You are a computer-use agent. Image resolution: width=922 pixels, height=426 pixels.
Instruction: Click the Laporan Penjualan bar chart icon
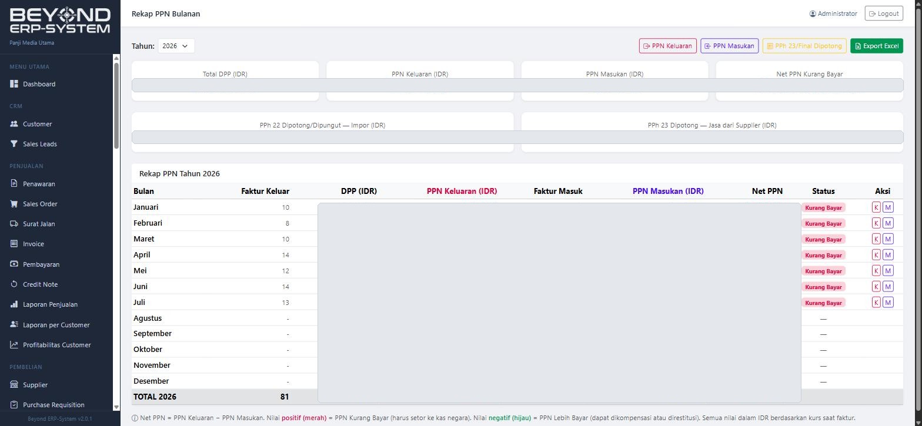pyautogui.click(x=14, y=304)
